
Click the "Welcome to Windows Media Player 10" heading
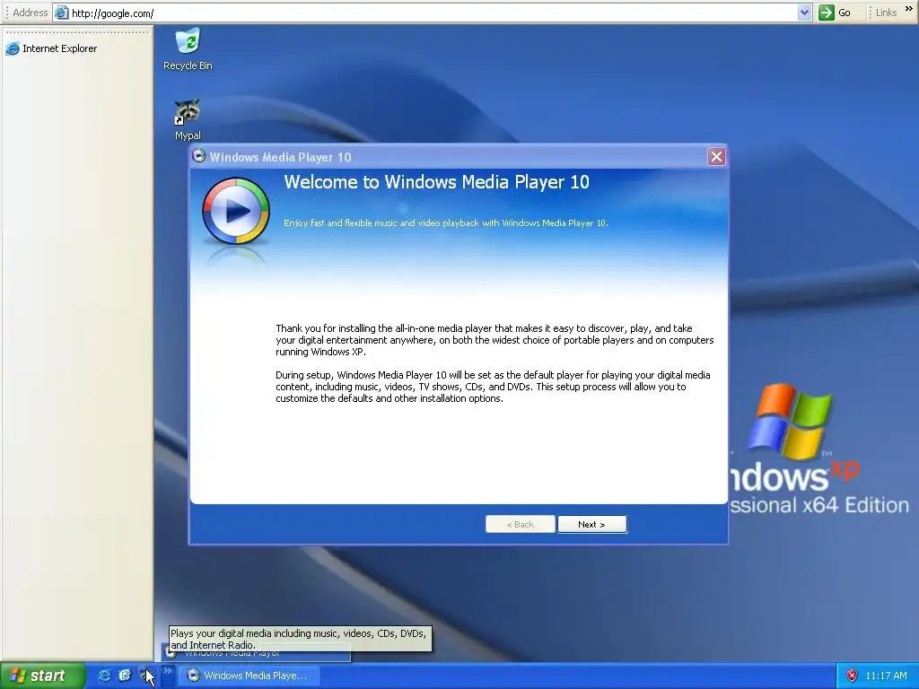point(437,182)
